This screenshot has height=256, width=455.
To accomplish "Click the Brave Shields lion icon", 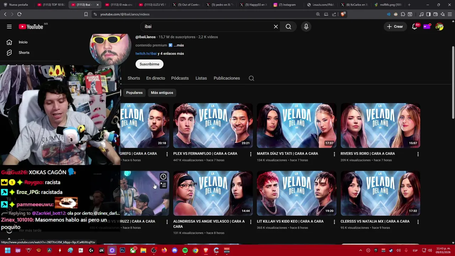I will pyautogui.click(x=343, y=14).
